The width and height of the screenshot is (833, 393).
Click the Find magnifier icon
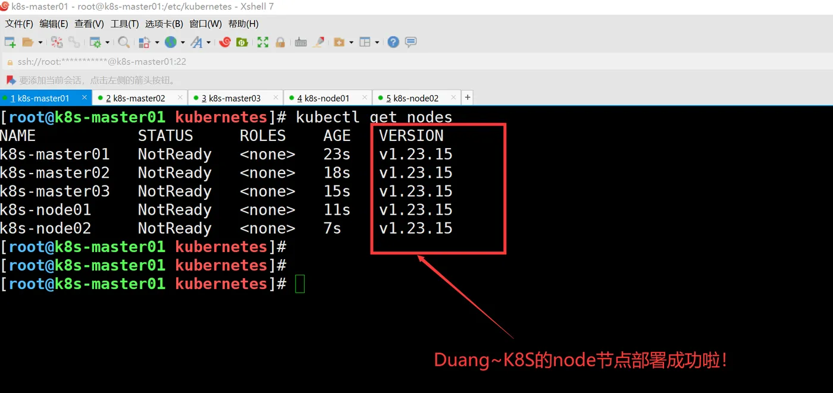(x=124, y=42)
